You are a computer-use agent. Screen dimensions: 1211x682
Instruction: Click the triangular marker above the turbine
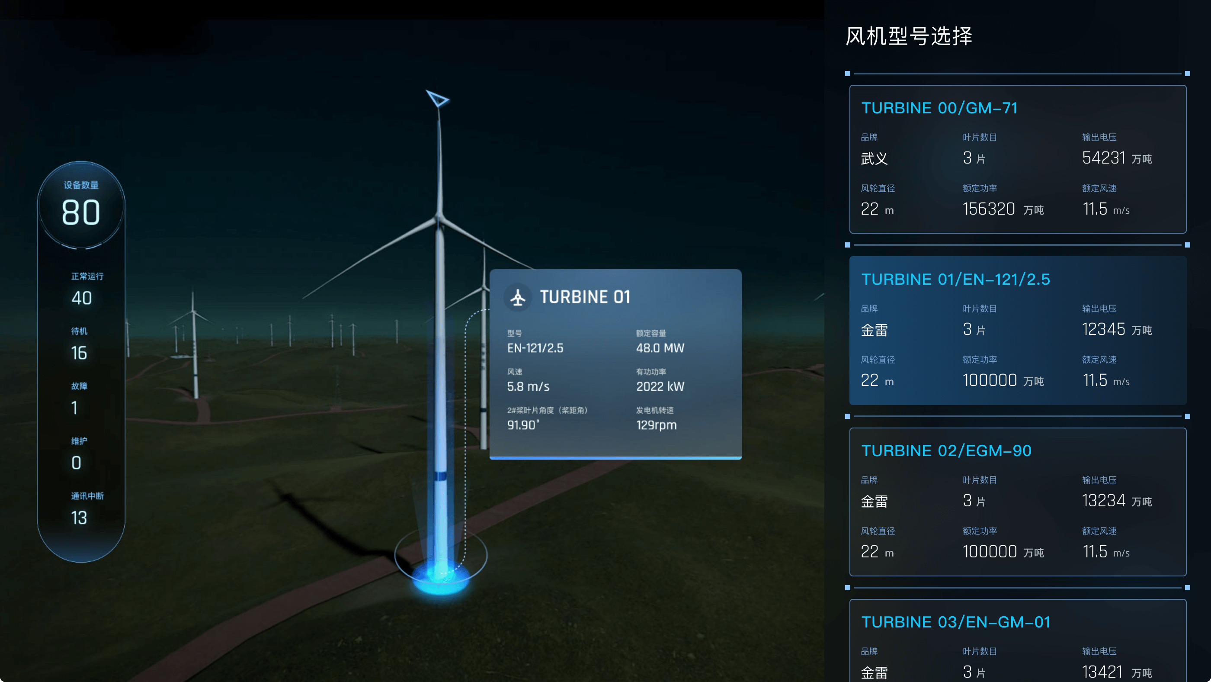[438, 99]
